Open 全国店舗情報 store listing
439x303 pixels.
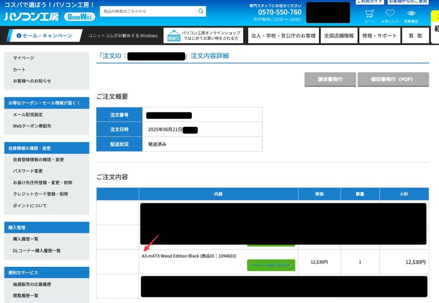(341, 35)
